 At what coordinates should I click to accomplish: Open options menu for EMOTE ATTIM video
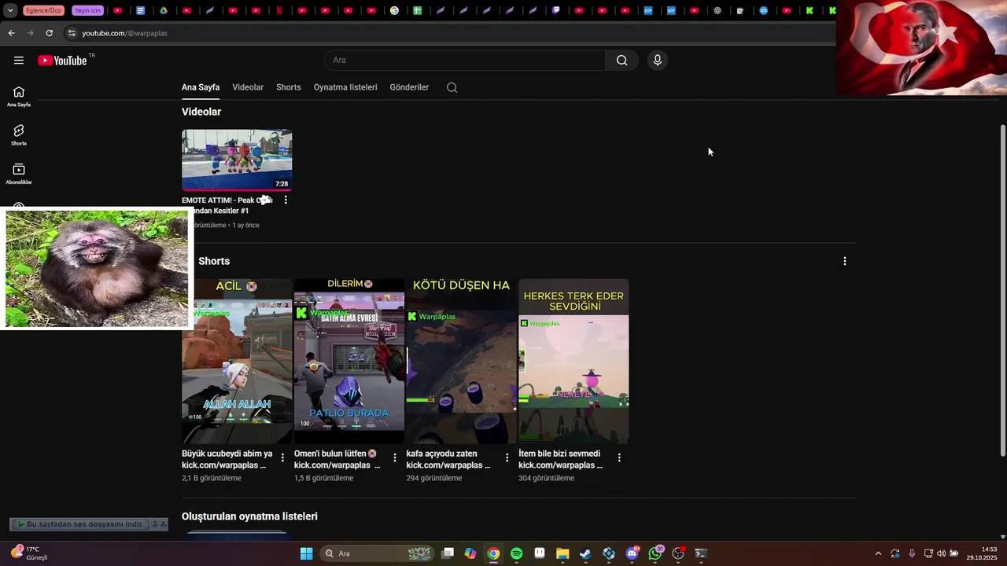click(x=286, y=200)
